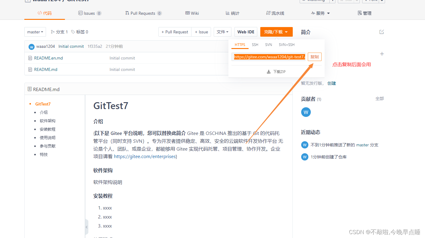
Task: Click the Issues tab icon
Action: (x=80, y=13)
